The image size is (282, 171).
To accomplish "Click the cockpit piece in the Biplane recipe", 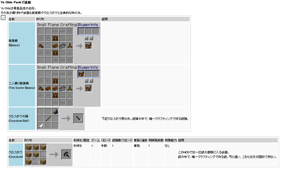I will click(55, 46).
